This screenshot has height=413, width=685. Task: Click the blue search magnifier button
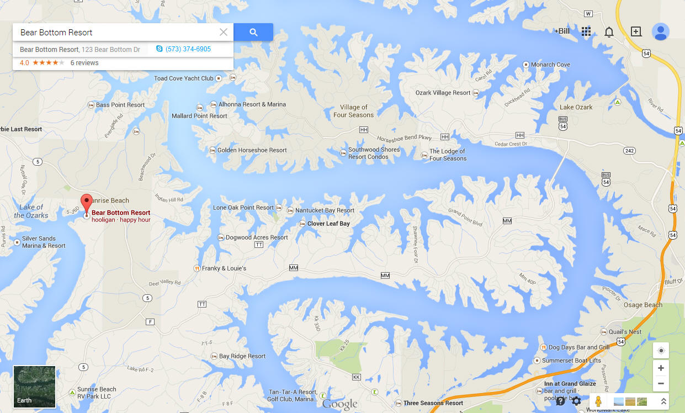pyautogui.click(x=253, y=32)
